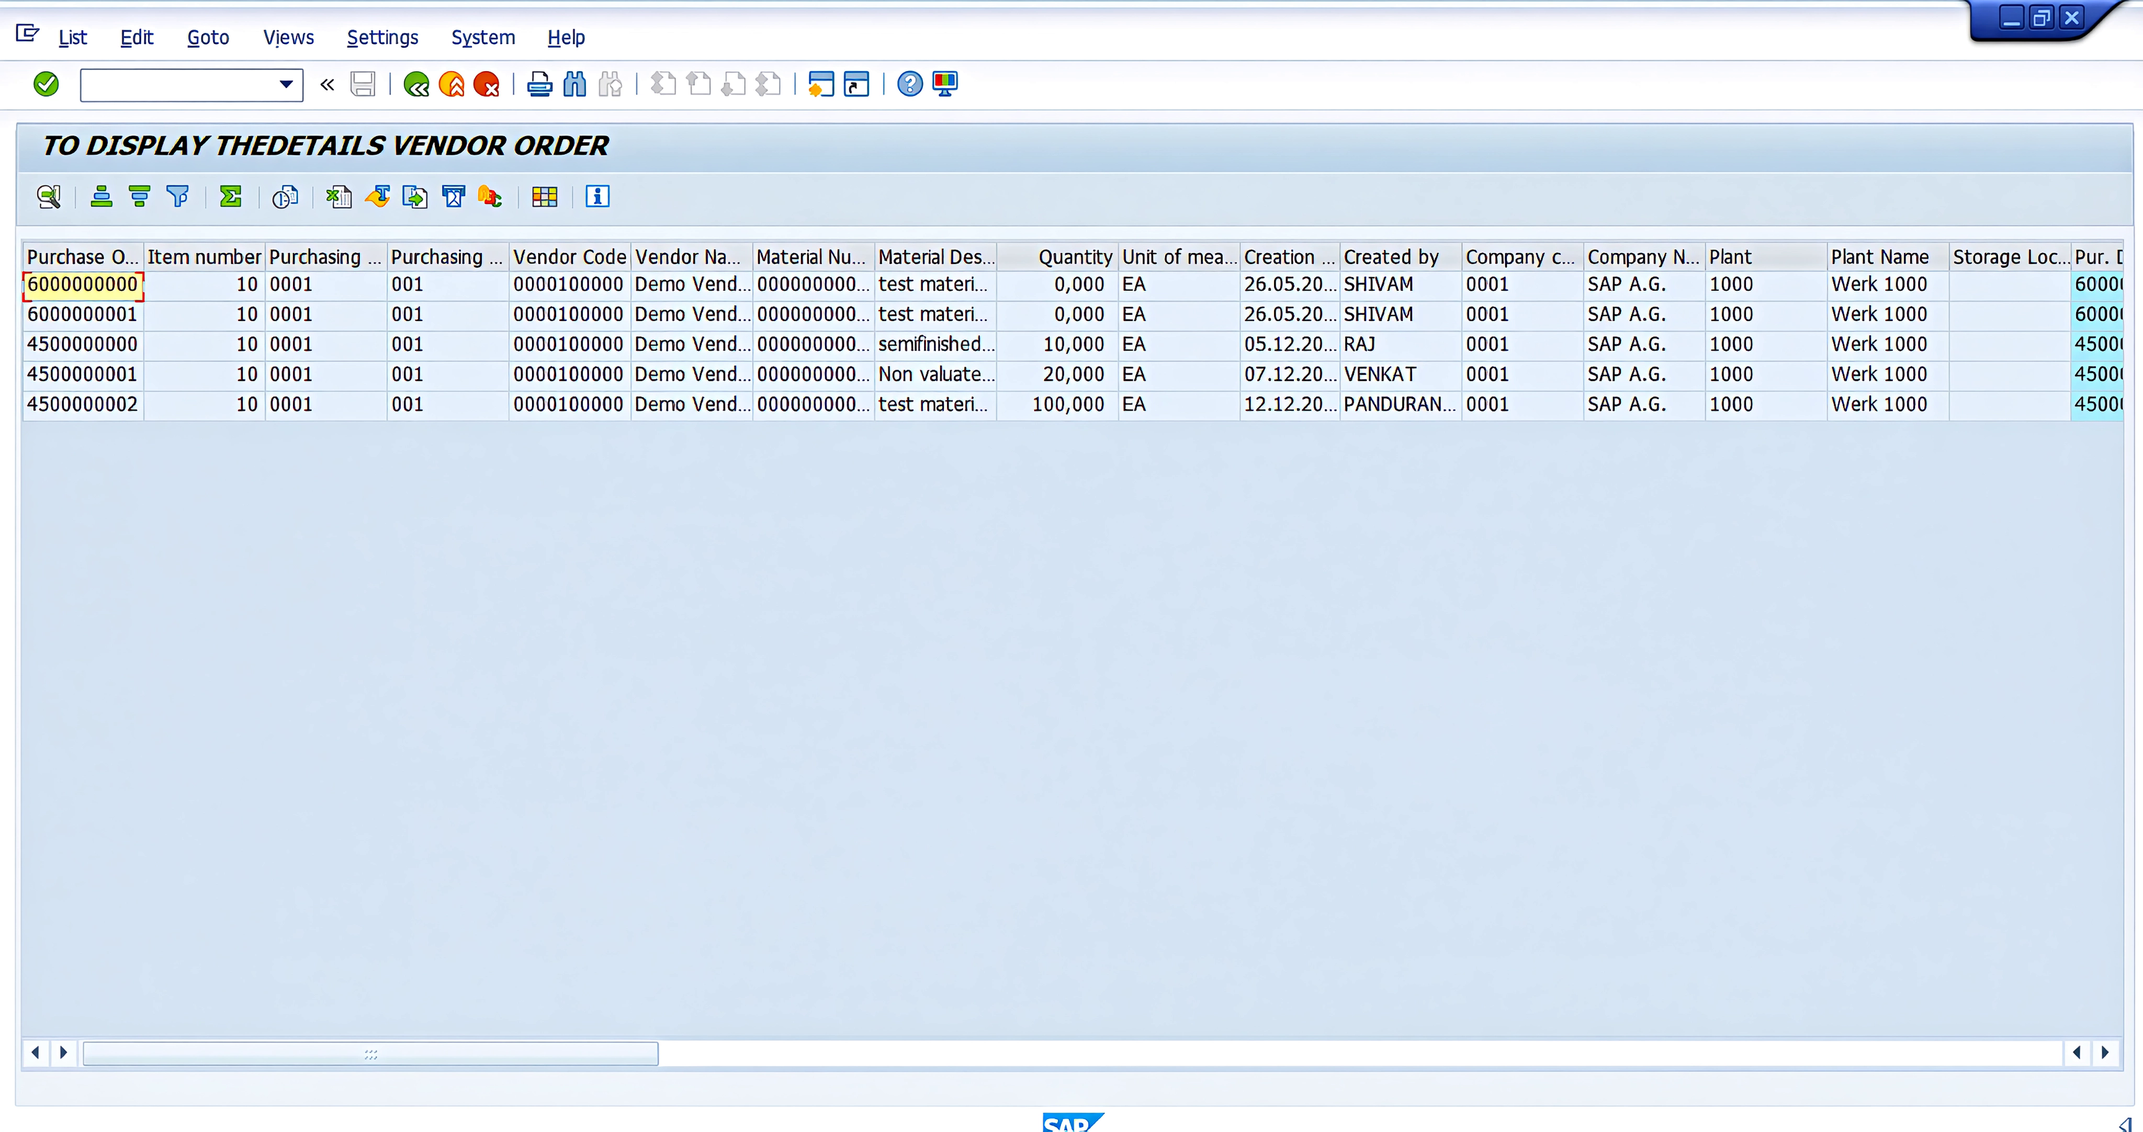Click the Spreadsheet export icon
Screen dimensions: 2143x1132
(339, 197)
